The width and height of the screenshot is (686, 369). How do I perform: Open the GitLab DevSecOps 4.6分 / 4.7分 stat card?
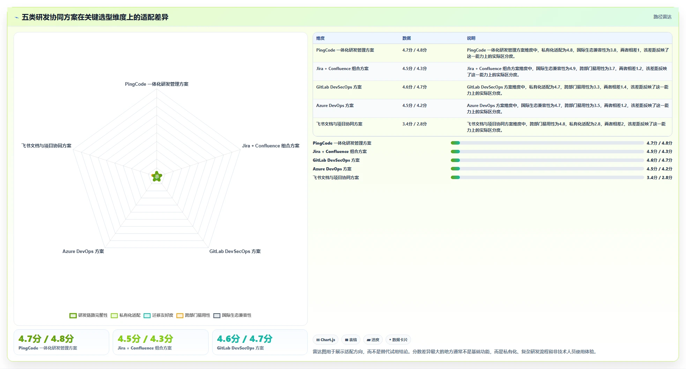pyautogui.click(x=260, y=342)
